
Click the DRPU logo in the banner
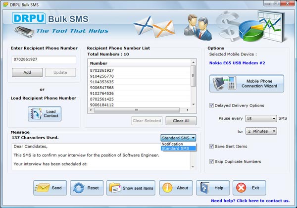[x=29, y=18]
